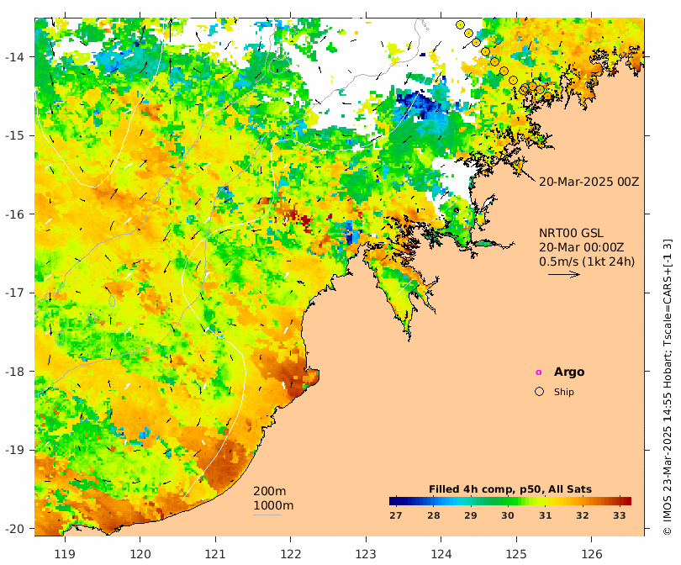Click longitude axis label 121
Image resolution: width=681 pixels, height=565 pixels.
pos(215,554)
